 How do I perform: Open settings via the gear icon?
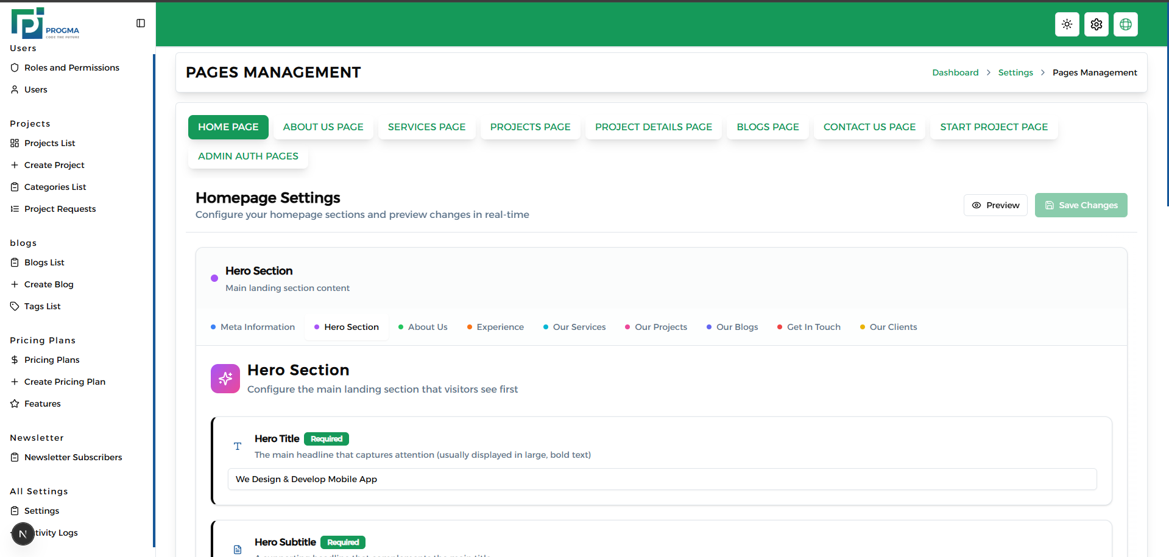pos(1096,24)
